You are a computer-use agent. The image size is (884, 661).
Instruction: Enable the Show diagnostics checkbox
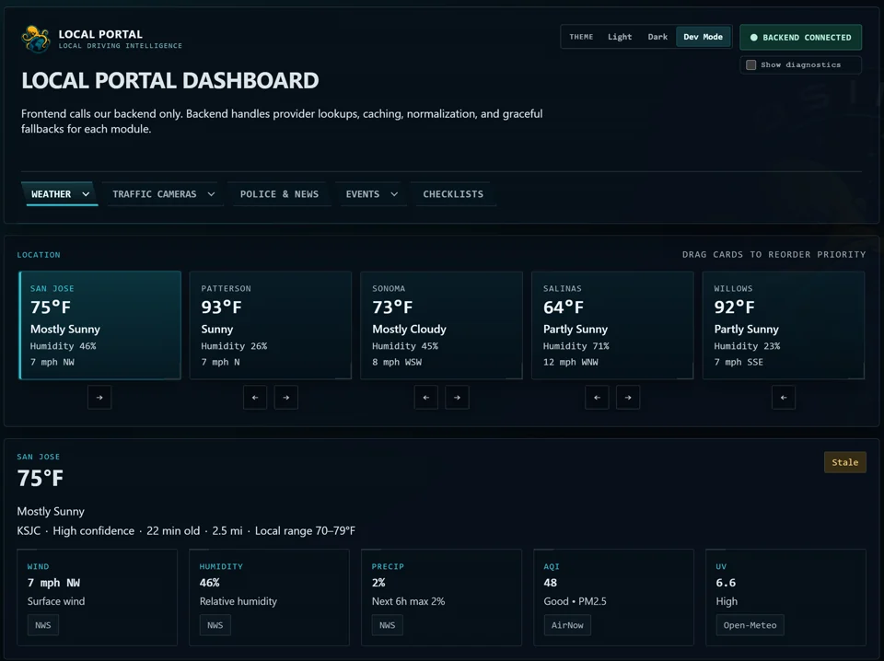(x=751, y=64)
